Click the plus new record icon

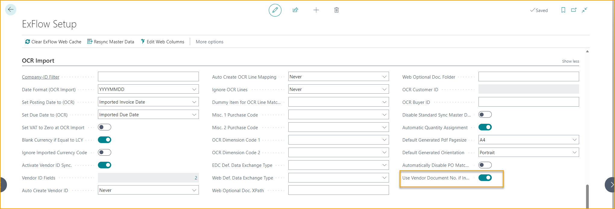point(316,10)
